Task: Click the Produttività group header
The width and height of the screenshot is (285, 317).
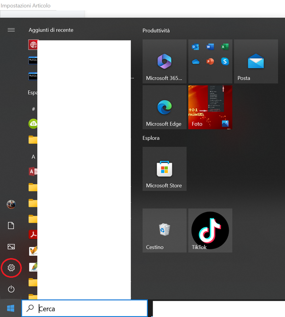Action: 156,31
